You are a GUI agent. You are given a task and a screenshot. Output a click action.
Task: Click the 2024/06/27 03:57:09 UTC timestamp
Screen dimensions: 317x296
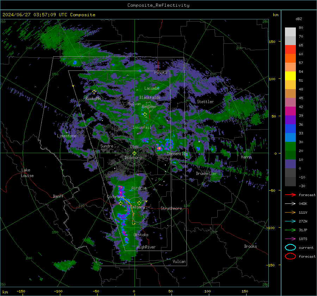pyautogui.click(x=35, y=15)
